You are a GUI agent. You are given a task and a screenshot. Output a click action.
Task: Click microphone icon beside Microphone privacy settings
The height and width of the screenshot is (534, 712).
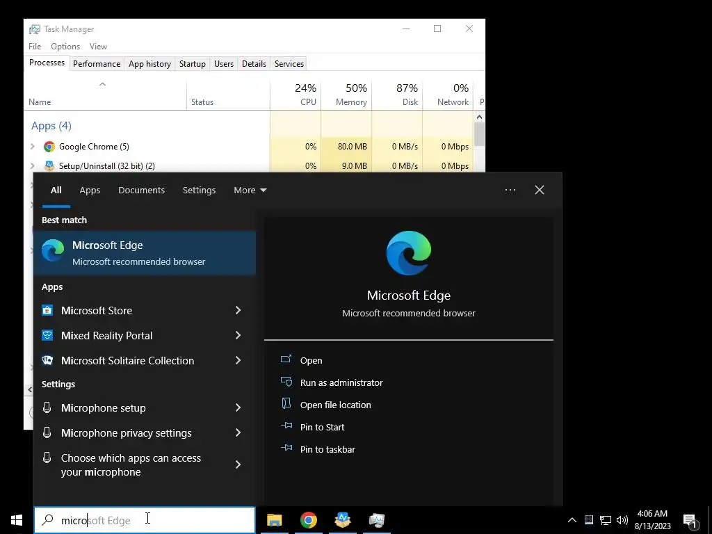tap(47, 432)
